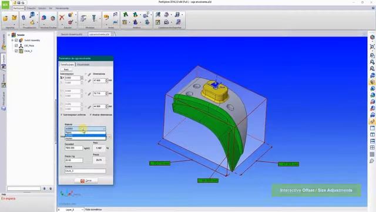
Task: Click the grey drafting tool icon in Modelaje group
Action: point(83,18)
